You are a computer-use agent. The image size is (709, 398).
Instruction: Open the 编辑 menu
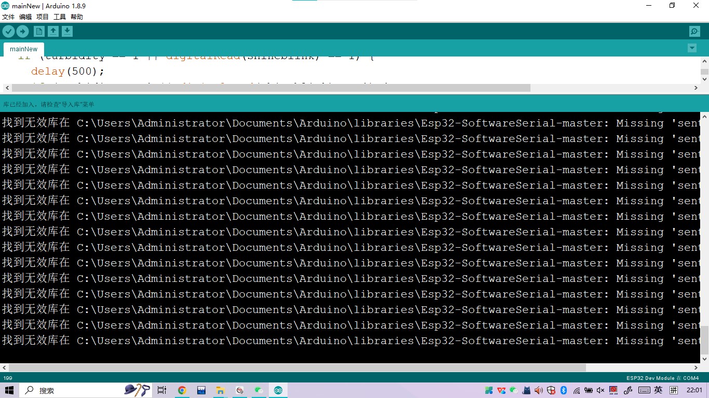point(25,17)
